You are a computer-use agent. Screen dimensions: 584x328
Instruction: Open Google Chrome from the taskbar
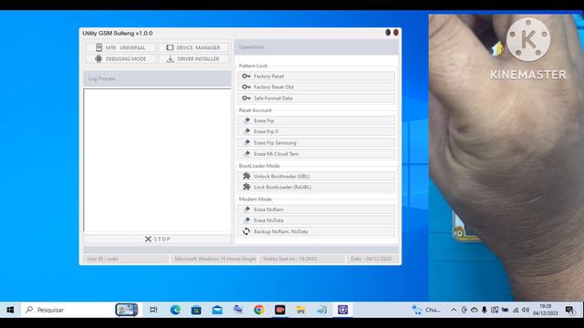(x=259, y=310)
